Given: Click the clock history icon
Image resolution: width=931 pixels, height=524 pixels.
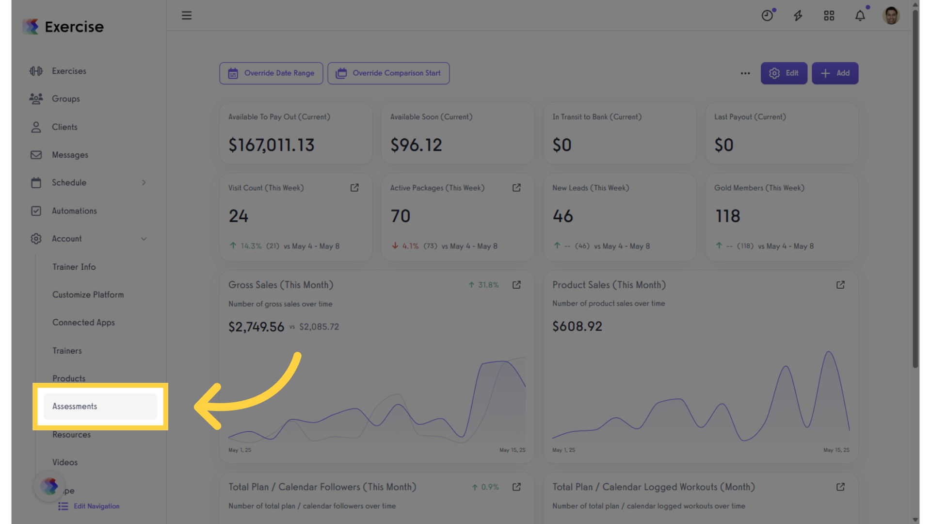Looking at the screenshot, I should coord(767,16).
